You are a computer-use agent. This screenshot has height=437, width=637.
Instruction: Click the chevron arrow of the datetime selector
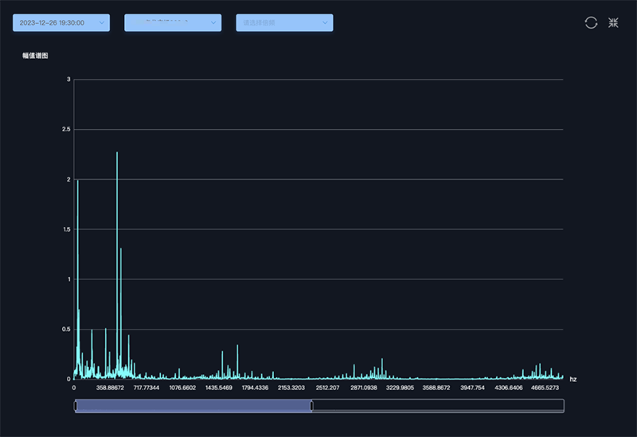102,23
